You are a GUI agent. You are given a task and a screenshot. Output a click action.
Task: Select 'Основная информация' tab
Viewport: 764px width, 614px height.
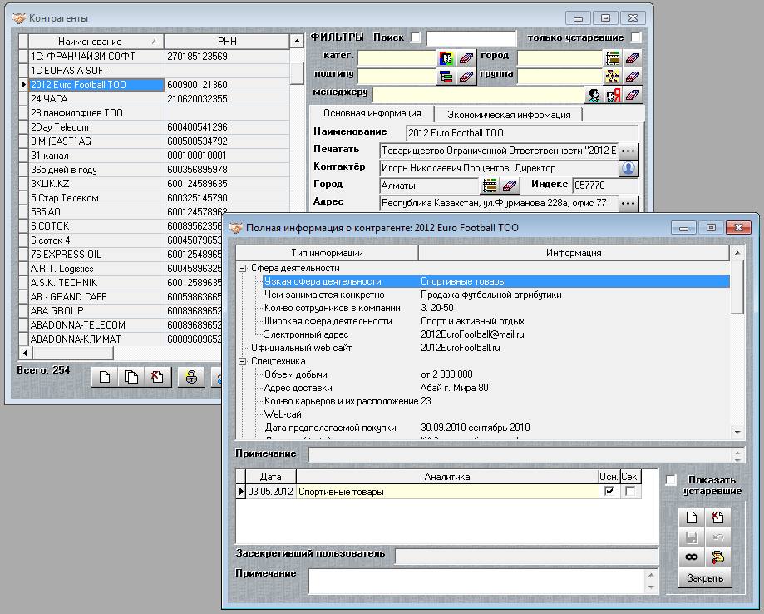[x=372, y=113]
